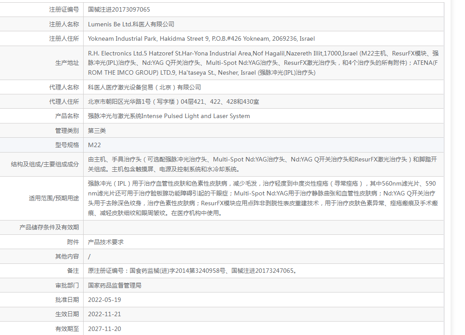Select structure text starting 由主机、手具治疗头
The image size is (465, 335).
point(262,165)
